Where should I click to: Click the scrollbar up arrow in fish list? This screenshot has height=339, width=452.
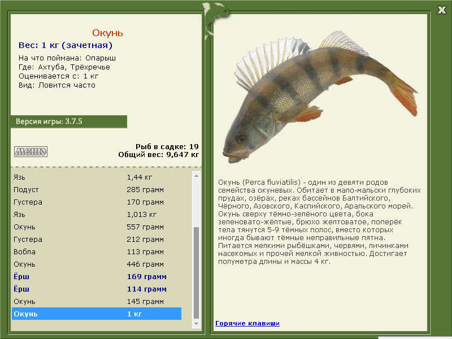tap(196, 176)
